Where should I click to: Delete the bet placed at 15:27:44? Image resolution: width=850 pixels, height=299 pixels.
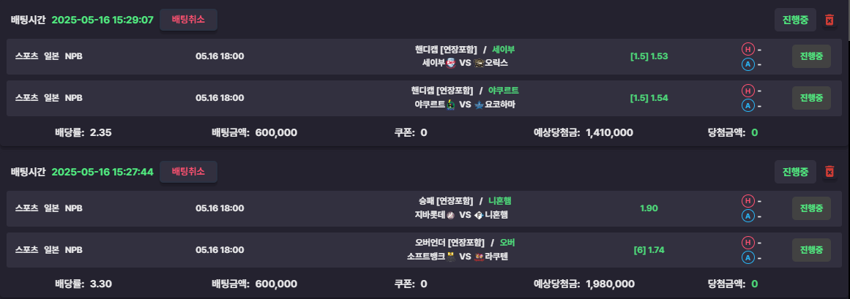(x=829, y=172)
